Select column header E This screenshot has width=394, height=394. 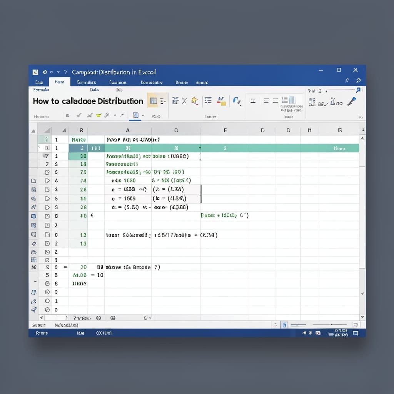(x=225, y=130)
